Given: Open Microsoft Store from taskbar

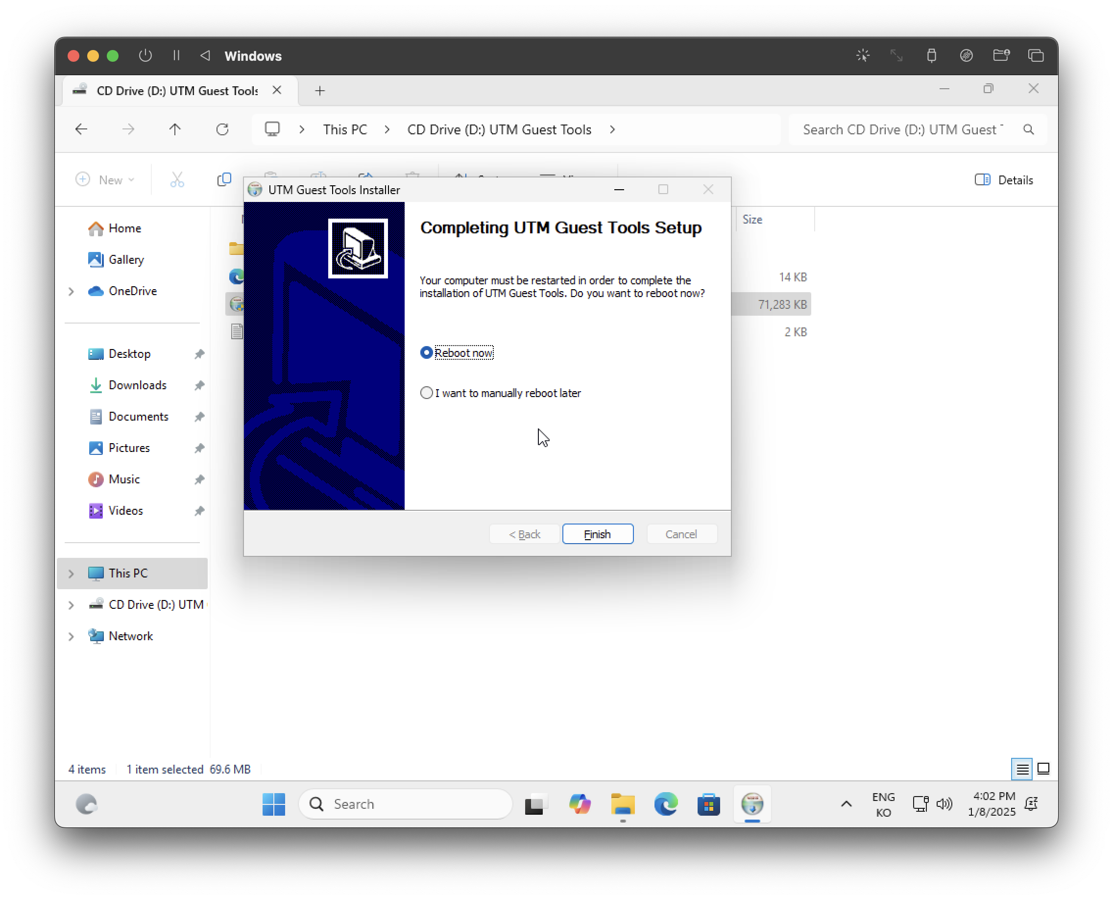Looking at the screenshot, I should click(x=709, y=804).
